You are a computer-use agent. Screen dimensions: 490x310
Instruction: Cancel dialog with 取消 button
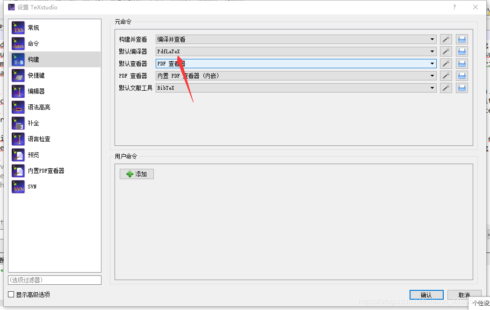pyautogui.click(x=464, y=295)
